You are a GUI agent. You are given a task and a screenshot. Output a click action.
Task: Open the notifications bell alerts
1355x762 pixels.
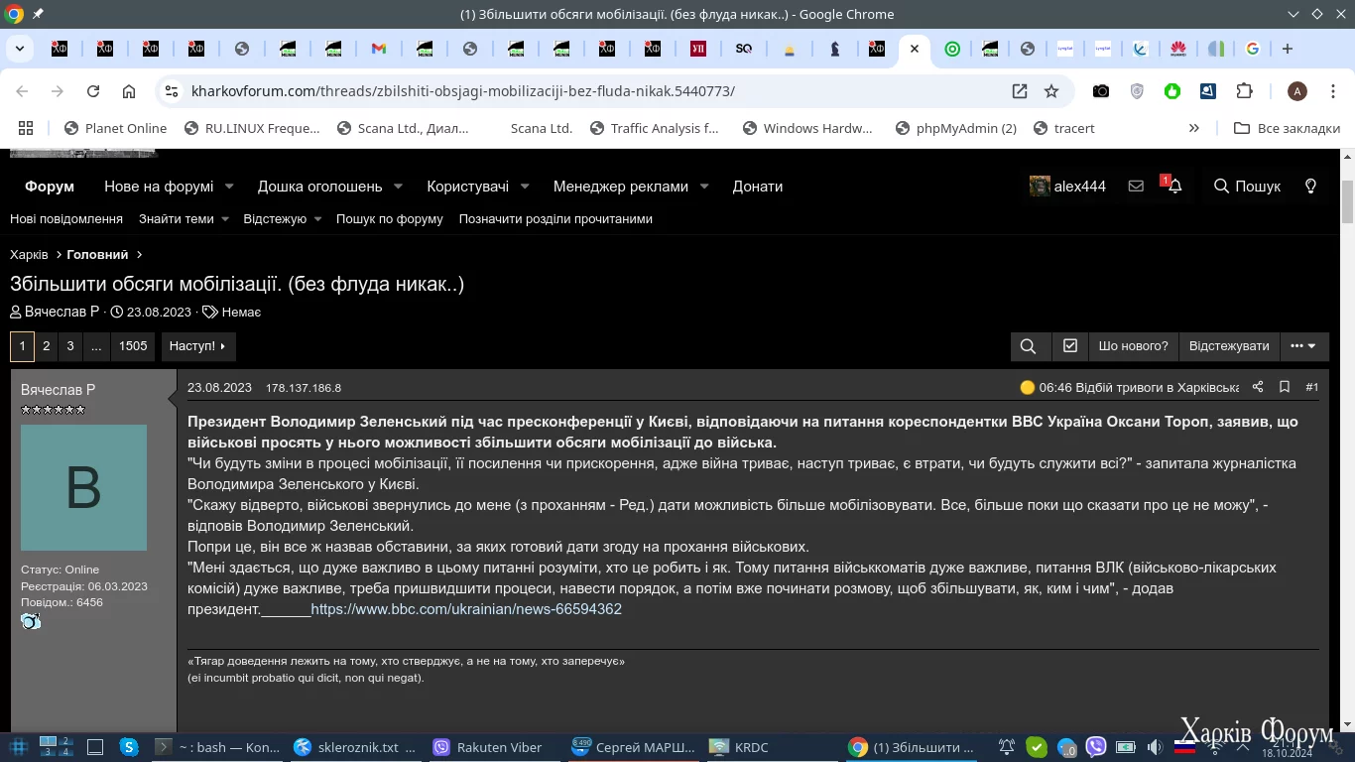coord(1174,187)
